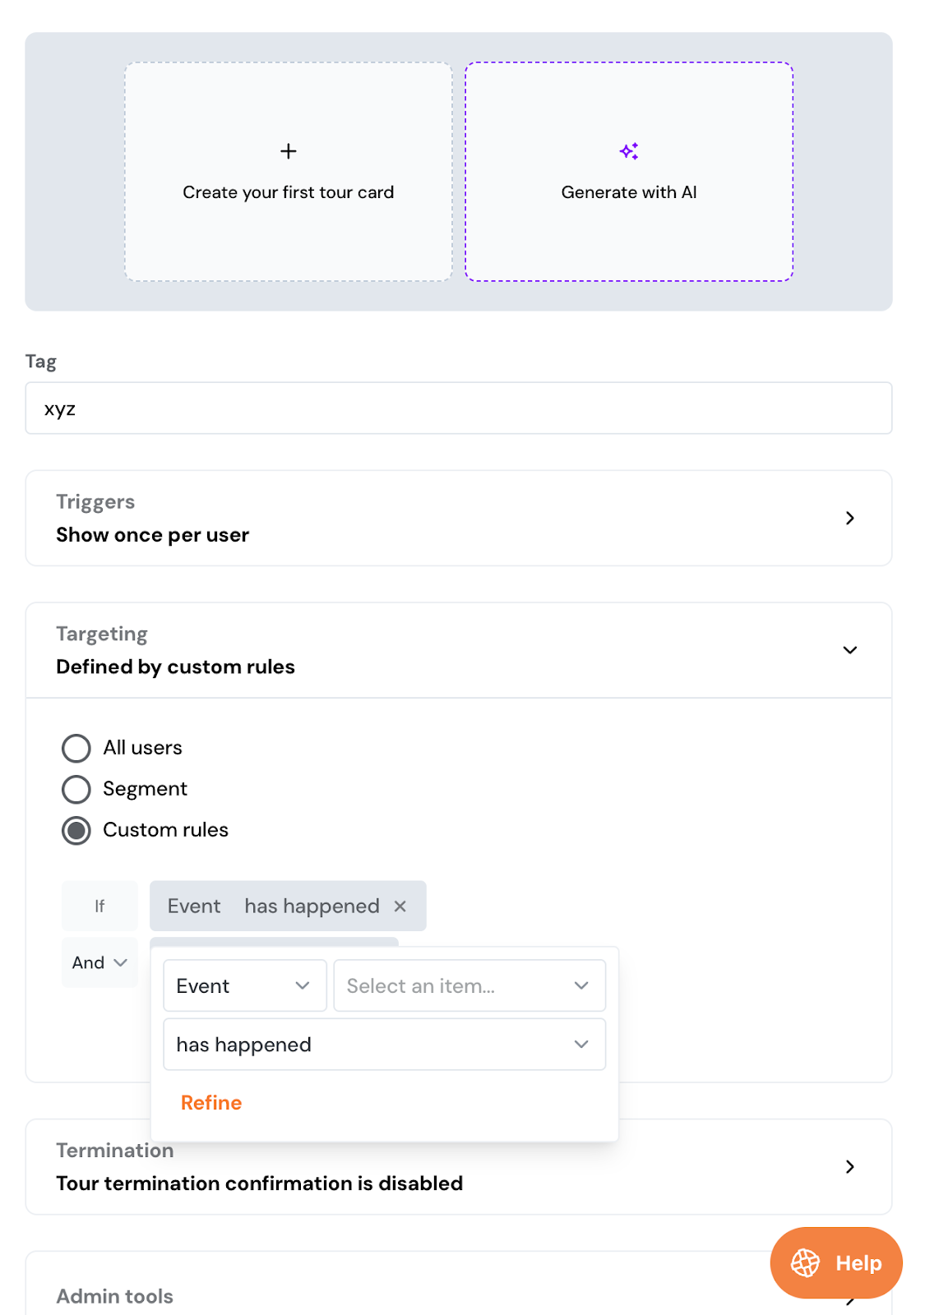This screenshot has width=925, height=1315.
Task: Select the Custom rules radio option
Action: coord(76,830)
